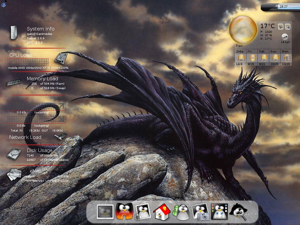Click the yahoo mail account label
Viewport: 300px width, 225px height.
click(x=30, y=176)
